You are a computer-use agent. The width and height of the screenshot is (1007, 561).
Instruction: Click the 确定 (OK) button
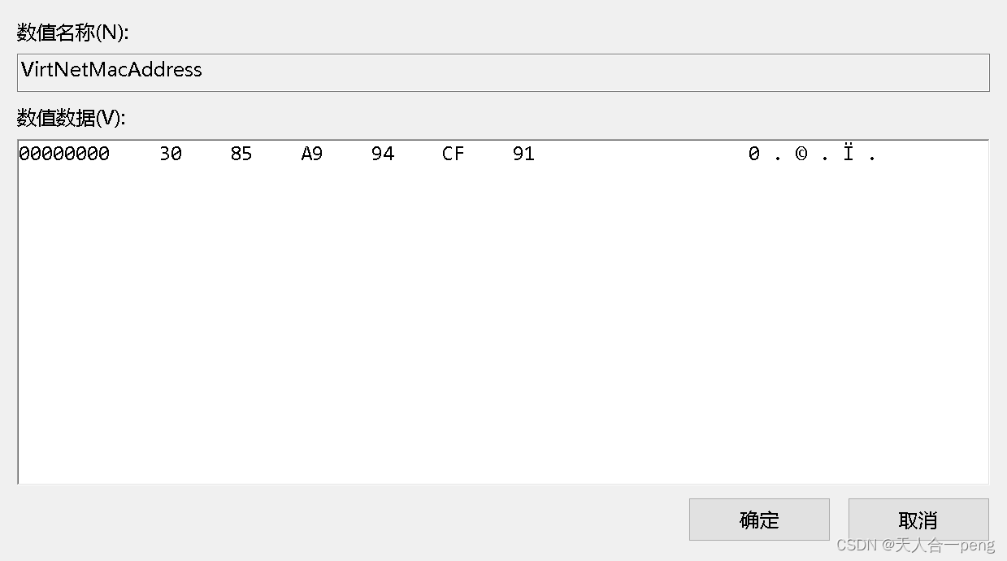click(759, 520)
